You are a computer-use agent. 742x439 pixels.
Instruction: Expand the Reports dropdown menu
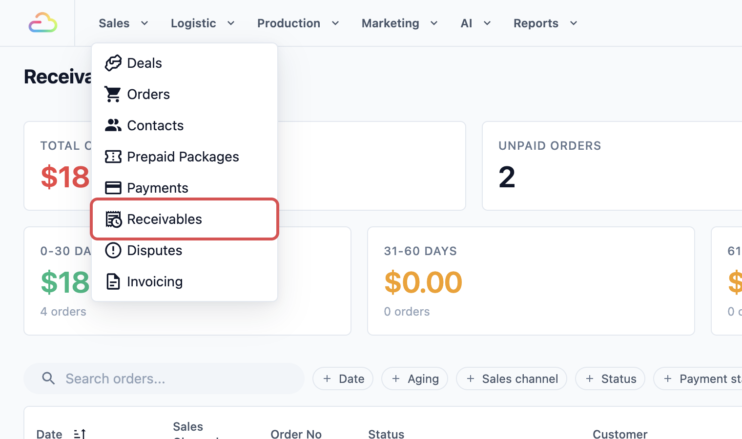545,23
